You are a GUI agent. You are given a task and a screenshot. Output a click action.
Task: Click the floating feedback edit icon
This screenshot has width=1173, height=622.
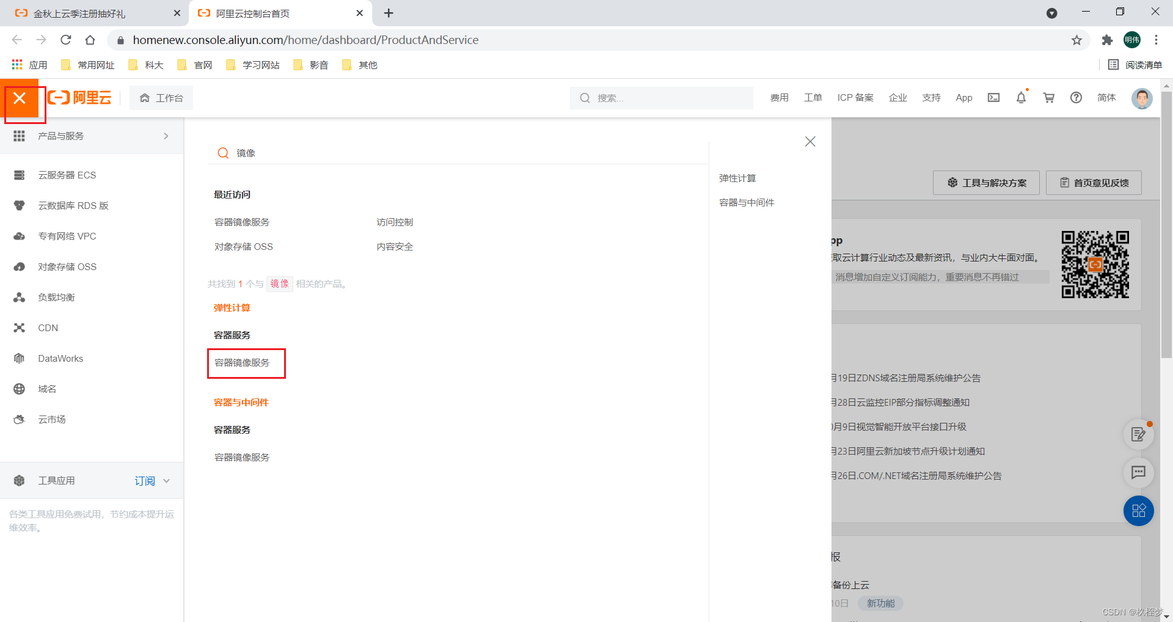coord(1138,434)
